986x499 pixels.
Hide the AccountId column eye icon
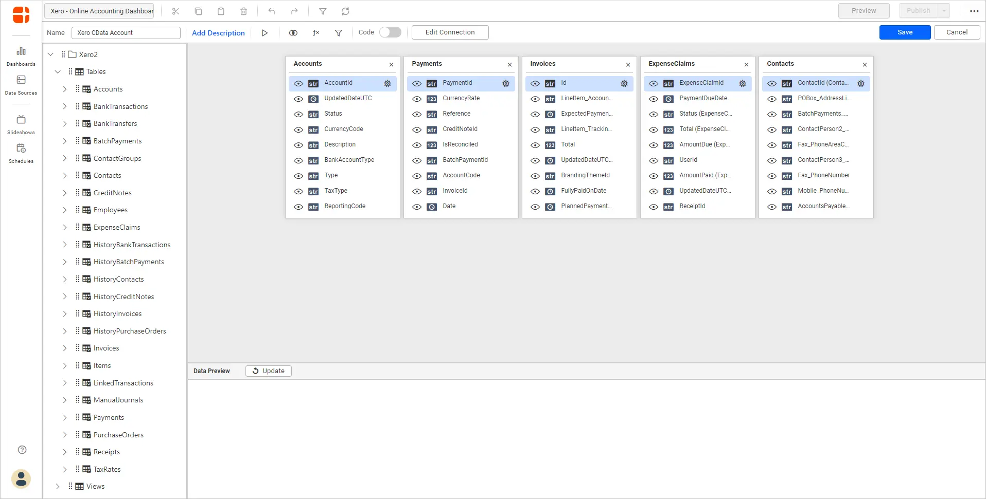[x=298, y=83]
